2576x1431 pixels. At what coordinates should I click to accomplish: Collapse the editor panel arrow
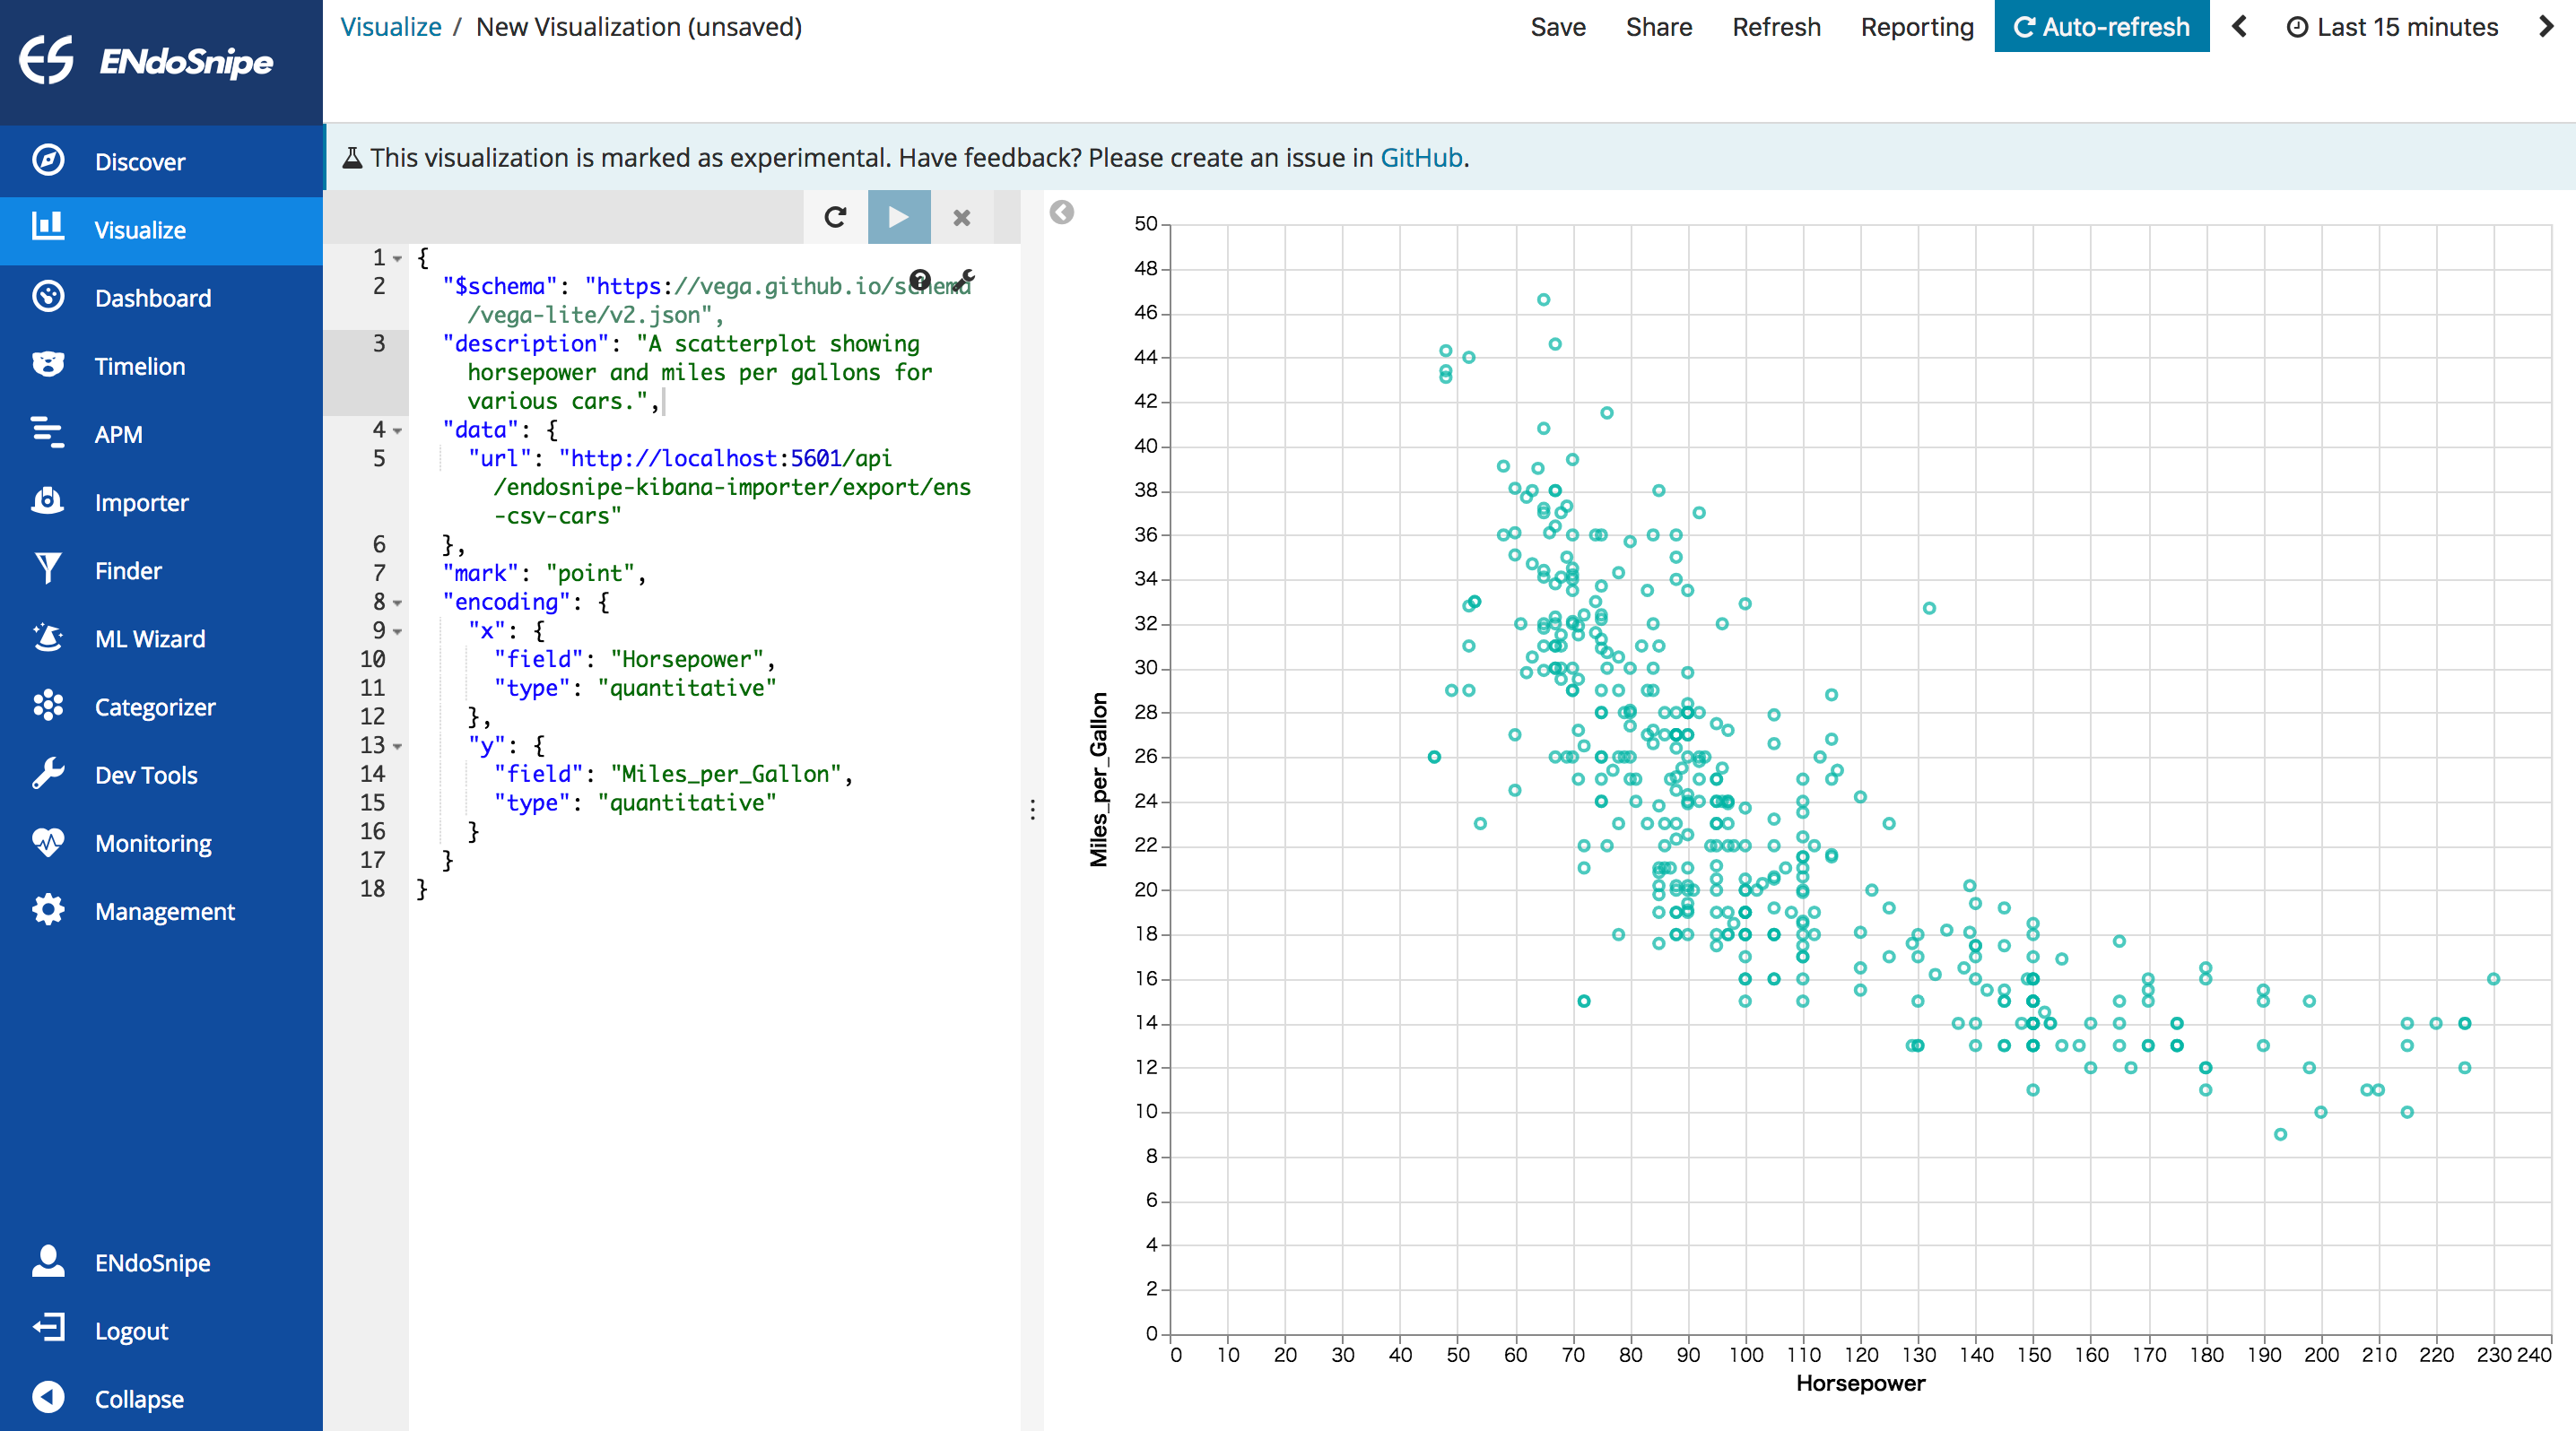click(x=1062, y=212)
